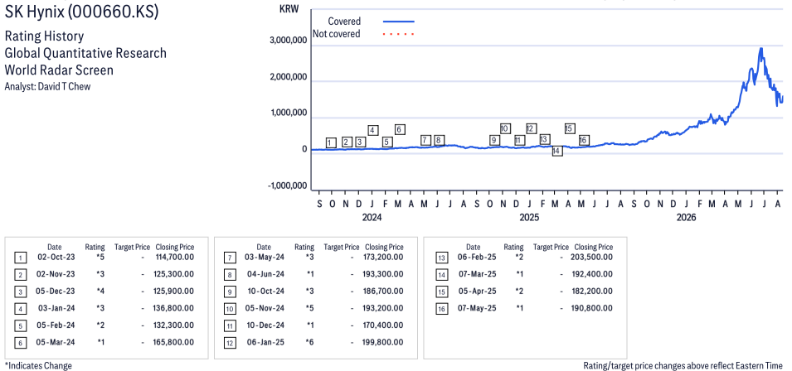Click closing price 203,500.00
This screenshot has width=792, height=371.
pos(593,257)
